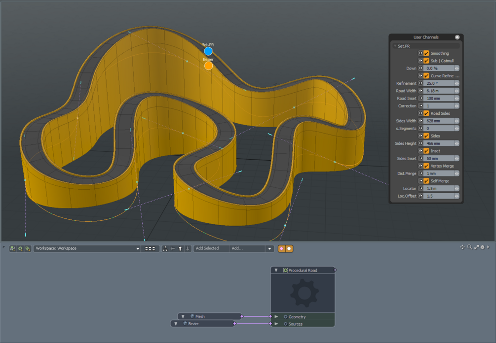This screenshot has height=343, width=496.
Task: Click the workspace layout grid icon
Action: point(150,248)
